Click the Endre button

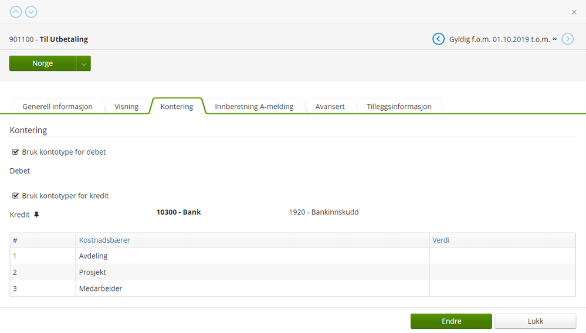[x=451, y=321]
